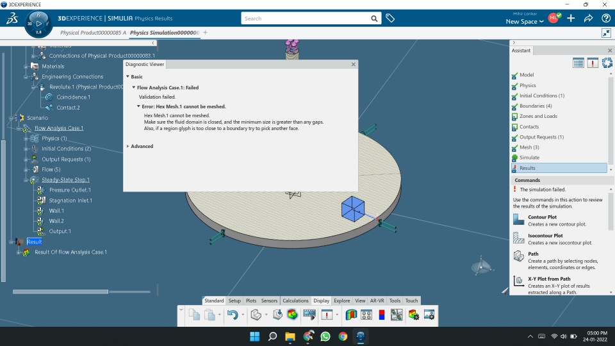The image size is (615, 346).
Task: Expand the Advanced section in Diagnostic Viewer
Action: (x=128, y=146)
